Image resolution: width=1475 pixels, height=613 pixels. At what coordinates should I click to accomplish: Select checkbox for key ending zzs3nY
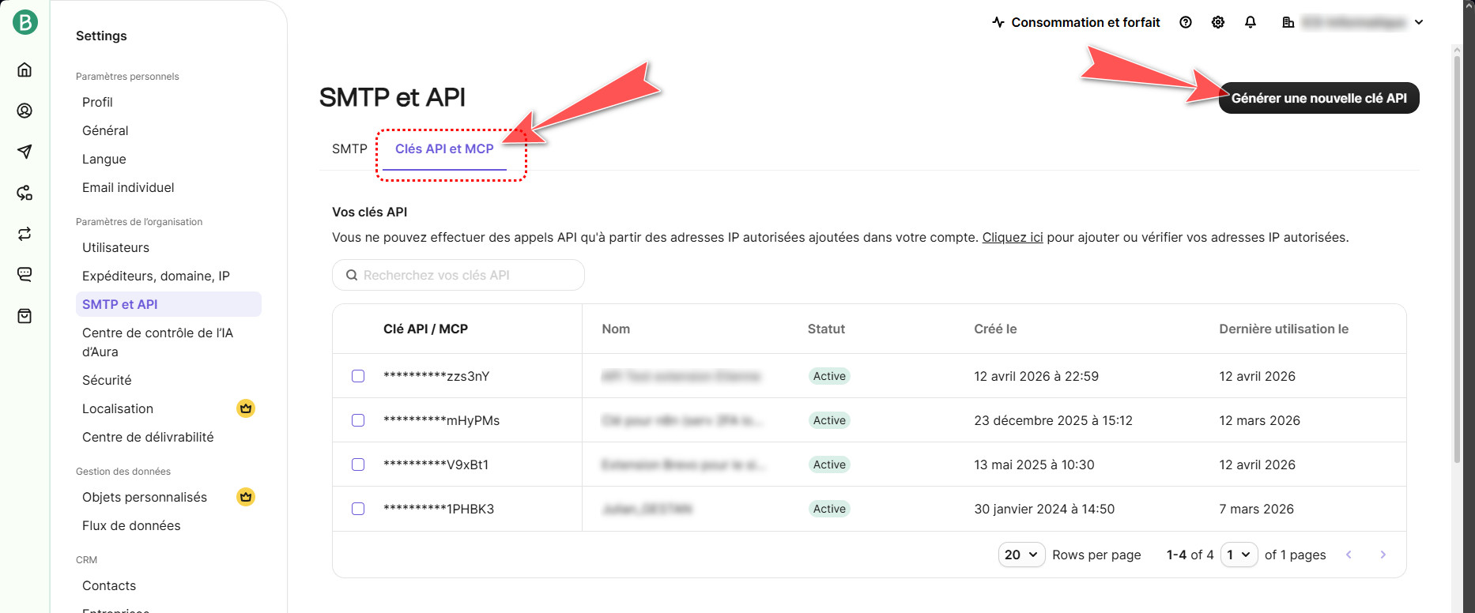[x=358, y=376]
